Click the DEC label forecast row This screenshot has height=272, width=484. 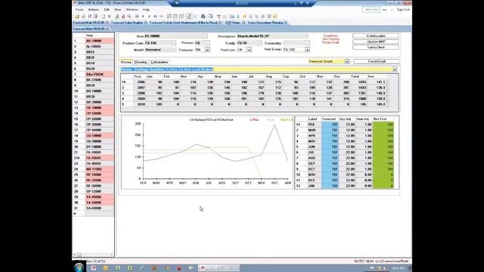(345, 181)
